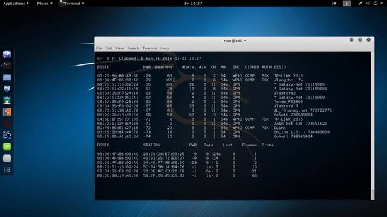Click the workspace indicator in top bar

click(x=346, y=3)
